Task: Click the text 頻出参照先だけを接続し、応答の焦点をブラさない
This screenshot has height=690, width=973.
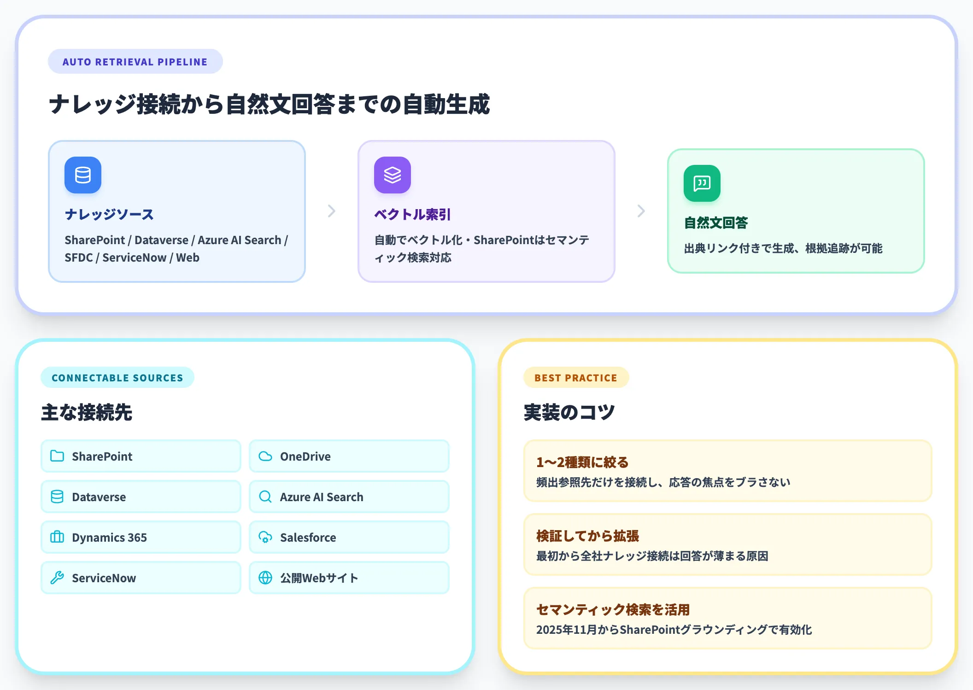Action: coord(663,482)
